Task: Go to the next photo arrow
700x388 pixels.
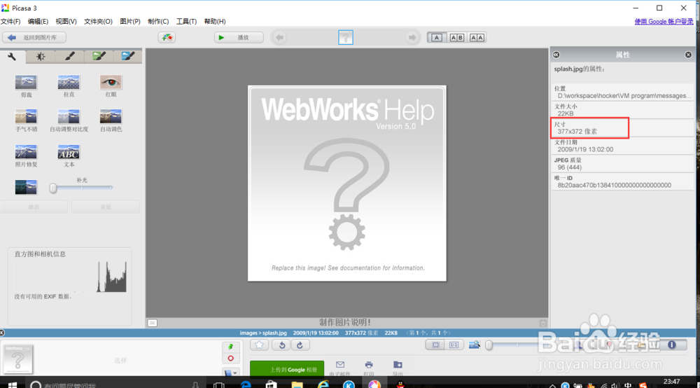Action: click(x=412, y=38)
